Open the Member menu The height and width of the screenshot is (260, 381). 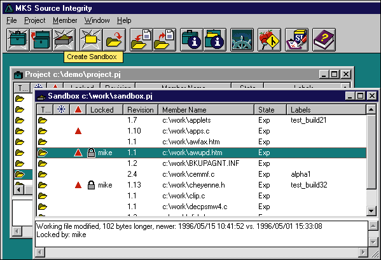point(65,20)
